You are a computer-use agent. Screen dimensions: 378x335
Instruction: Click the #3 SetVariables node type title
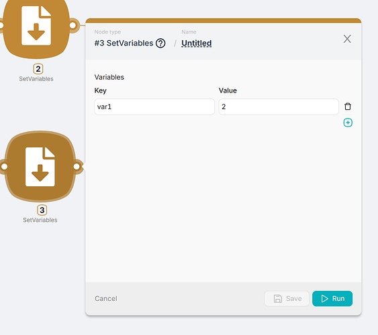point(124,44)
